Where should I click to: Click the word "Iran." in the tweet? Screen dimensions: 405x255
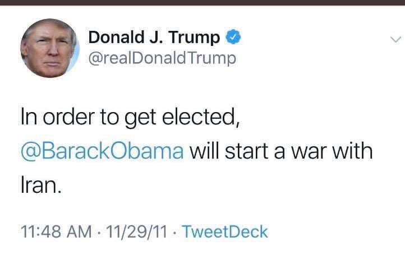40,185
